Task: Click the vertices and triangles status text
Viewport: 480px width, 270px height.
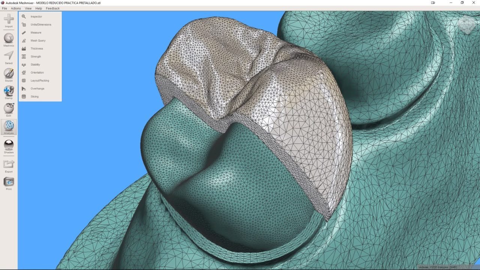Action: point(438,267)
